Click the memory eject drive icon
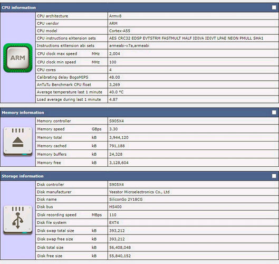 pos(18,142)
